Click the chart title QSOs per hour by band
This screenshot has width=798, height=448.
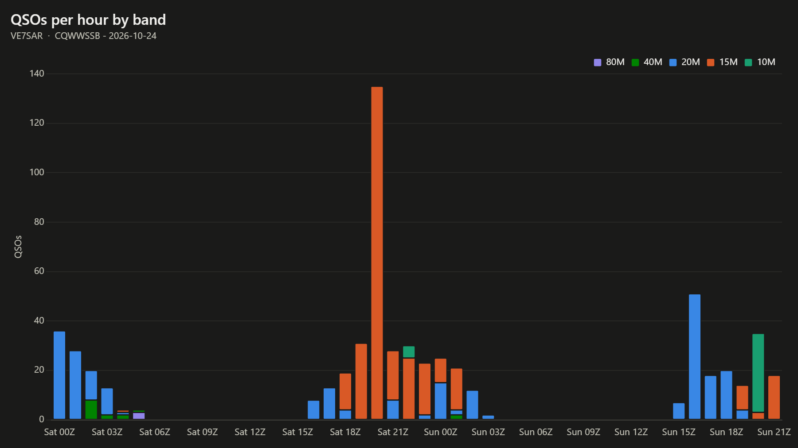point(88,20)
